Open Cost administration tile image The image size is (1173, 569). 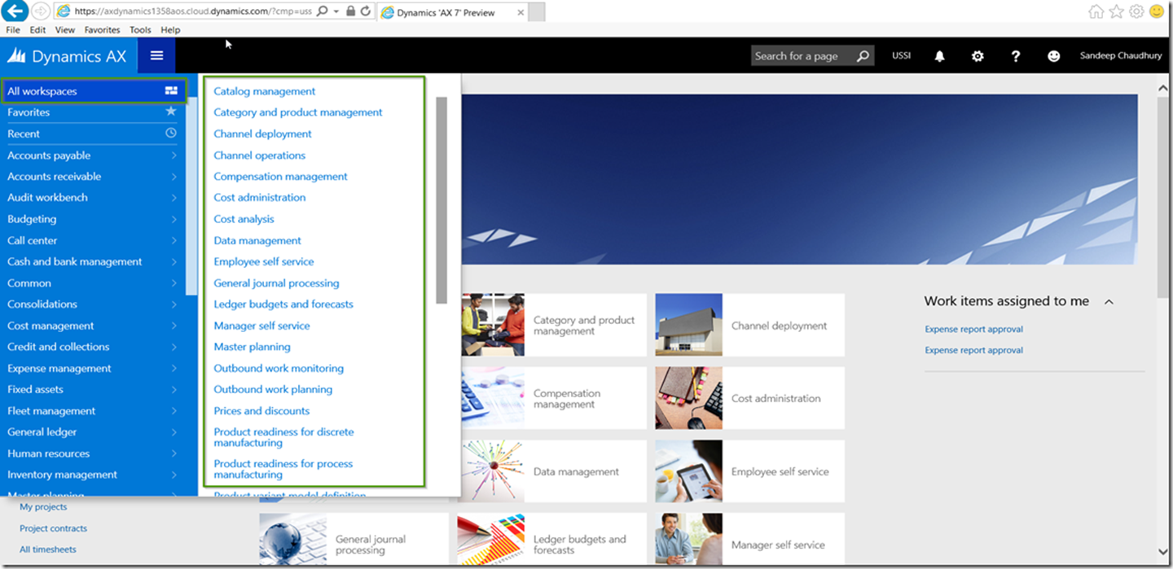(x=688, y=398)
